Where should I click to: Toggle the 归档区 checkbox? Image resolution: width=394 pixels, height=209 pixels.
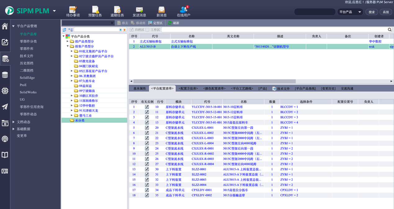coord(132,30)
